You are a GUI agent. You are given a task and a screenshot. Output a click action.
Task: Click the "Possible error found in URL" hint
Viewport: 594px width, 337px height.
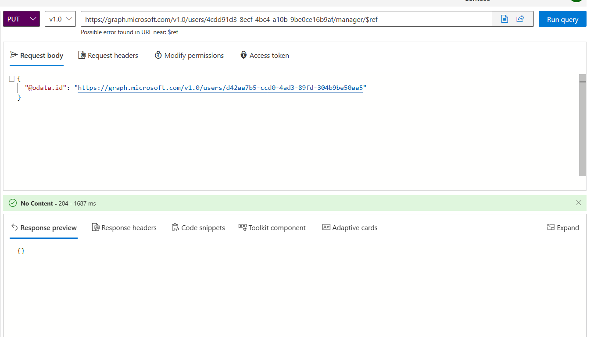129,32
